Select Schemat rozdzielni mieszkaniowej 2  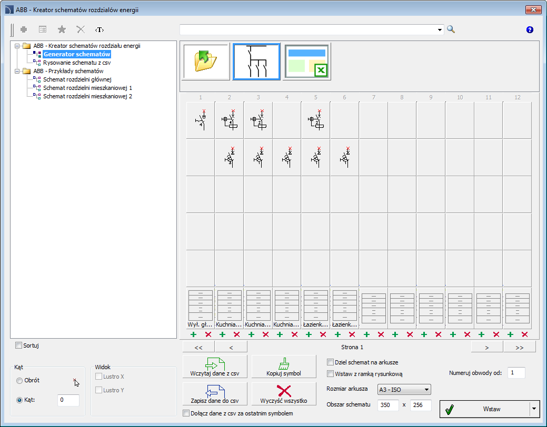pyautogui.click(x=87, y=96)
